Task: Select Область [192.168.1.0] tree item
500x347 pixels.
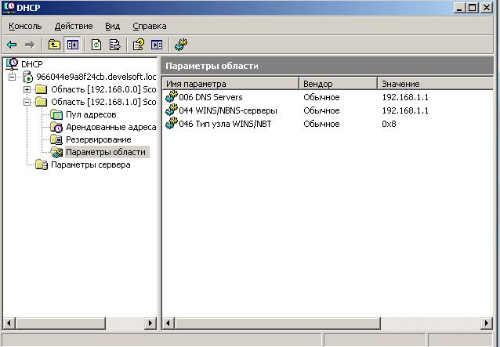Action: click(x=103, y=102)
